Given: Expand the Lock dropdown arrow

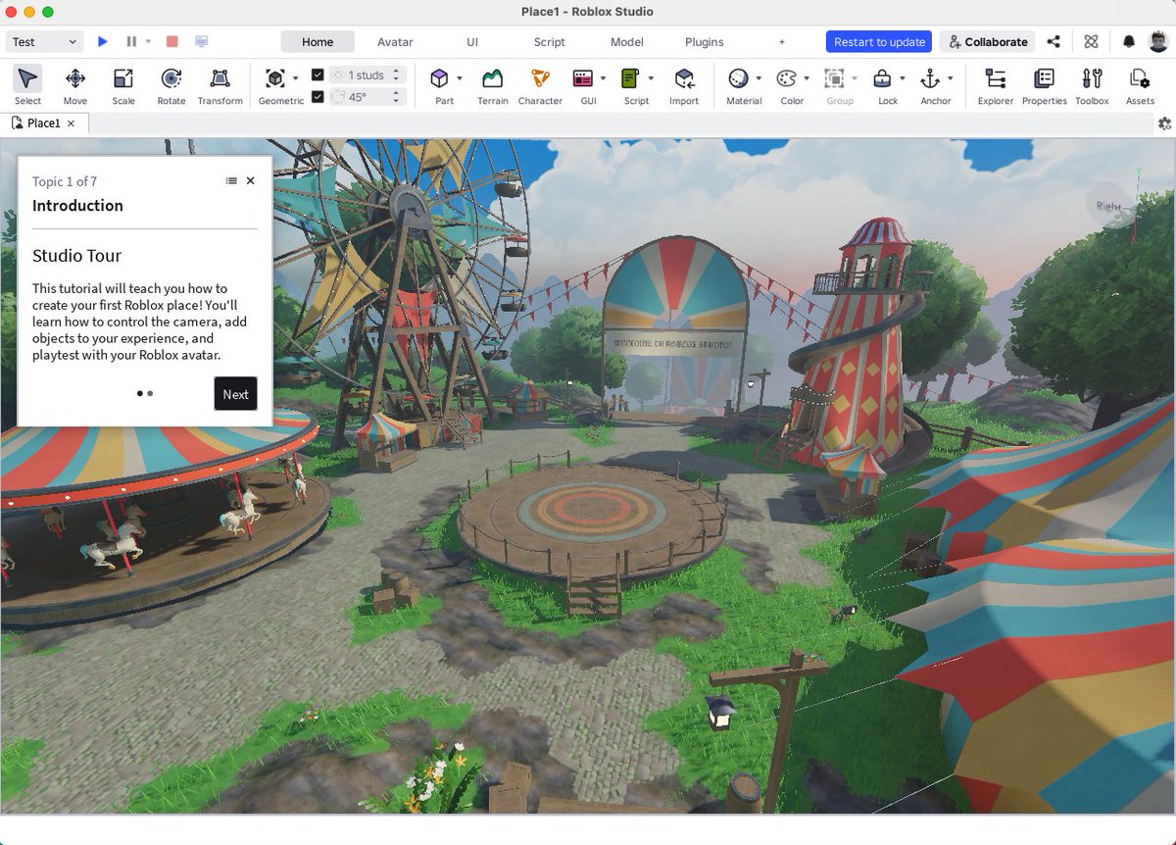Looking at the screenshot, I should tap(902, 78).
